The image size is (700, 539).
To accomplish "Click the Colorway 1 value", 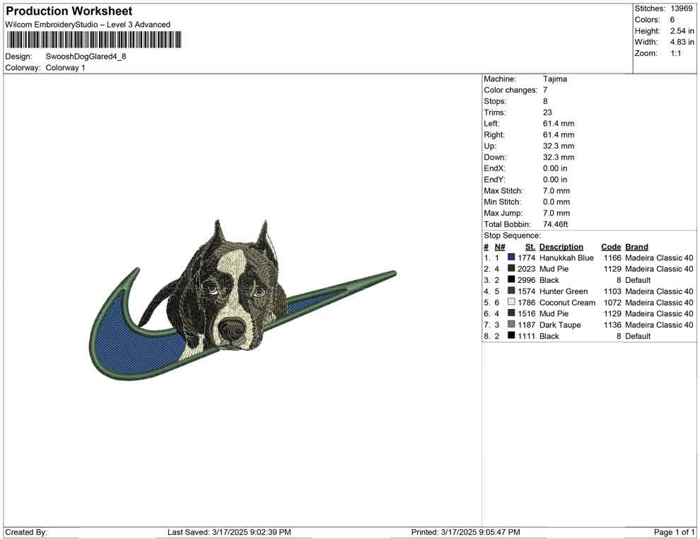I will (65, 67).
